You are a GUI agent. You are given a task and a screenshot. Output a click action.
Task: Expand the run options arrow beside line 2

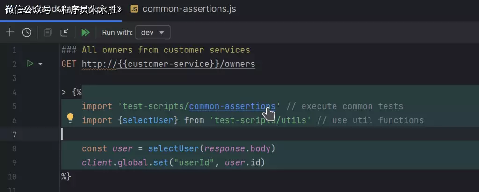coord(40,64)
